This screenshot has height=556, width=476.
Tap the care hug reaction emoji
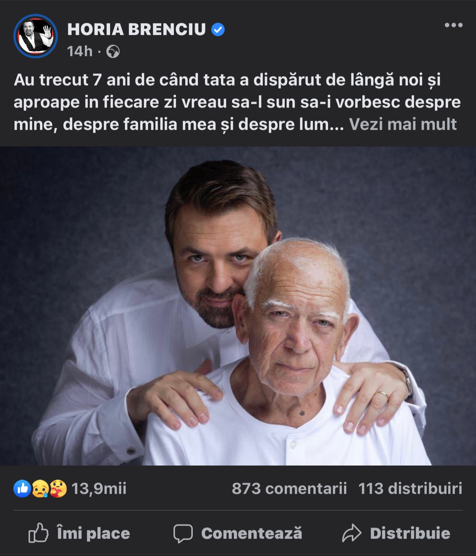58,489
